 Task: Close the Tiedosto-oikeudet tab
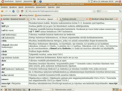pyautogui.click(x=87, y=19)
